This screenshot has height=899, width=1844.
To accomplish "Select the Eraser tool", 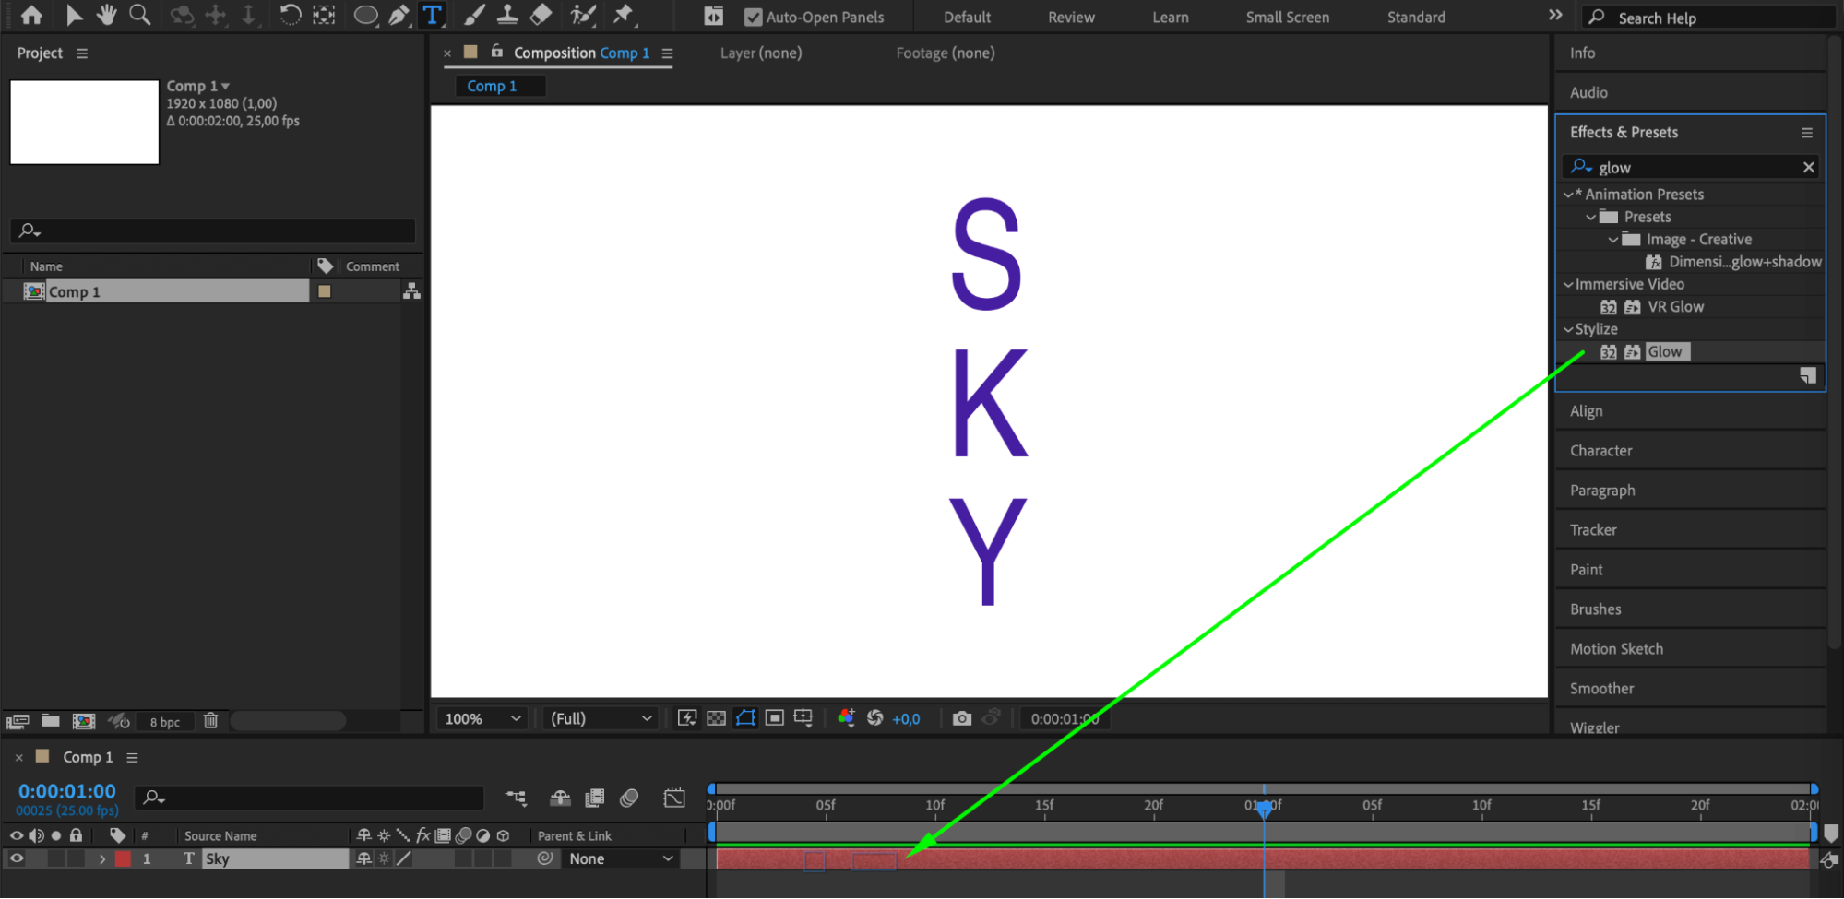I will (x=541, y=15).
